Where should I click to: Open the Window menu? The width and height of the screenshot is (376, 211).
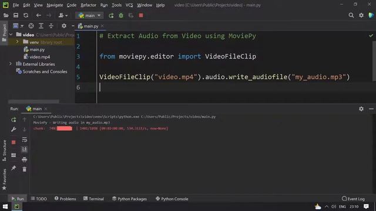coord(145,5)
